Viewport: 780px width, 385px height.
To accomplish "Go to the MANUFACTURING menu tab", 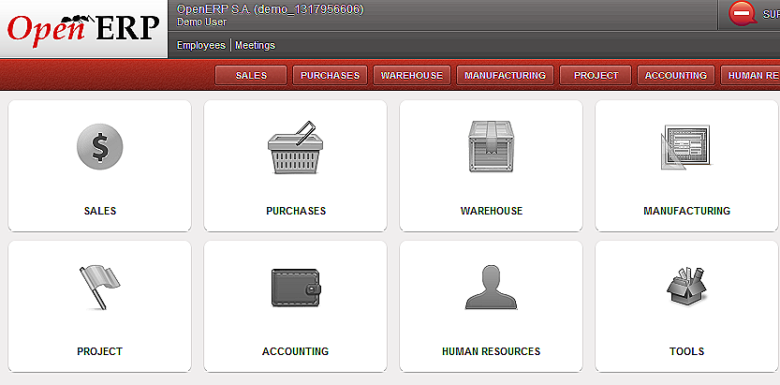I will [505, 76].
